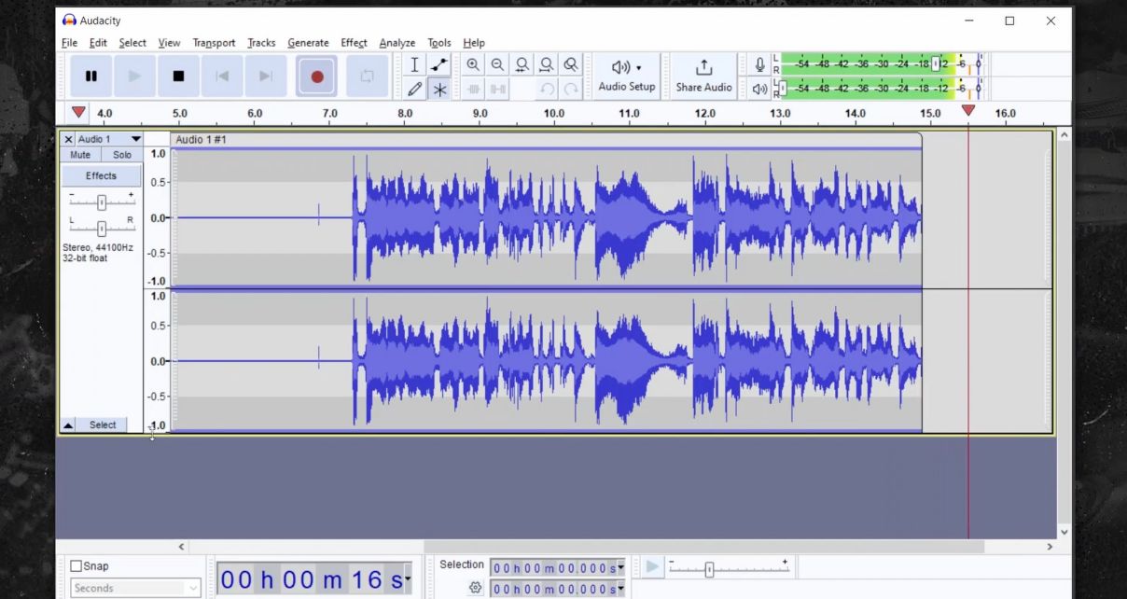The height and width of the screenshot is (599, 1127).
Task: Mute the Audio 1 track
Action: (x=79, y=154)
